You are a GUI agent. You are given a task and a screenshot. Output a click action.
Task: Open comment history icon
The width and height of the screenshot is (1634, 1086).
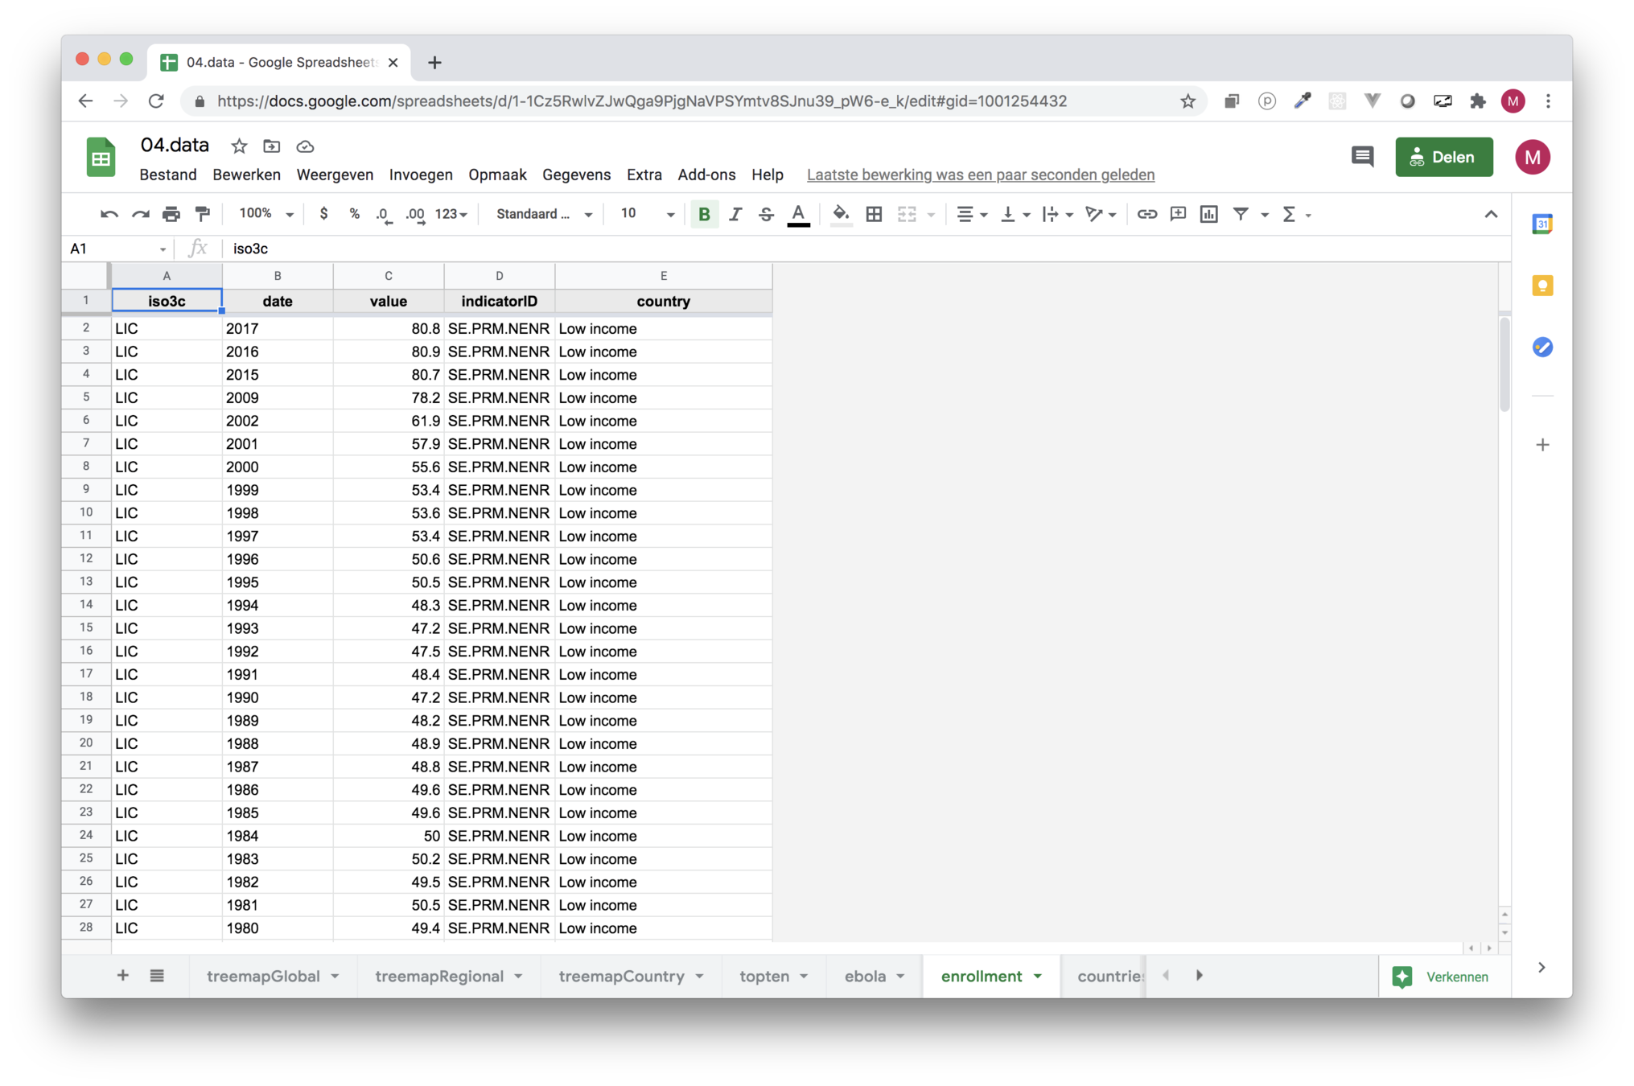1362,157
